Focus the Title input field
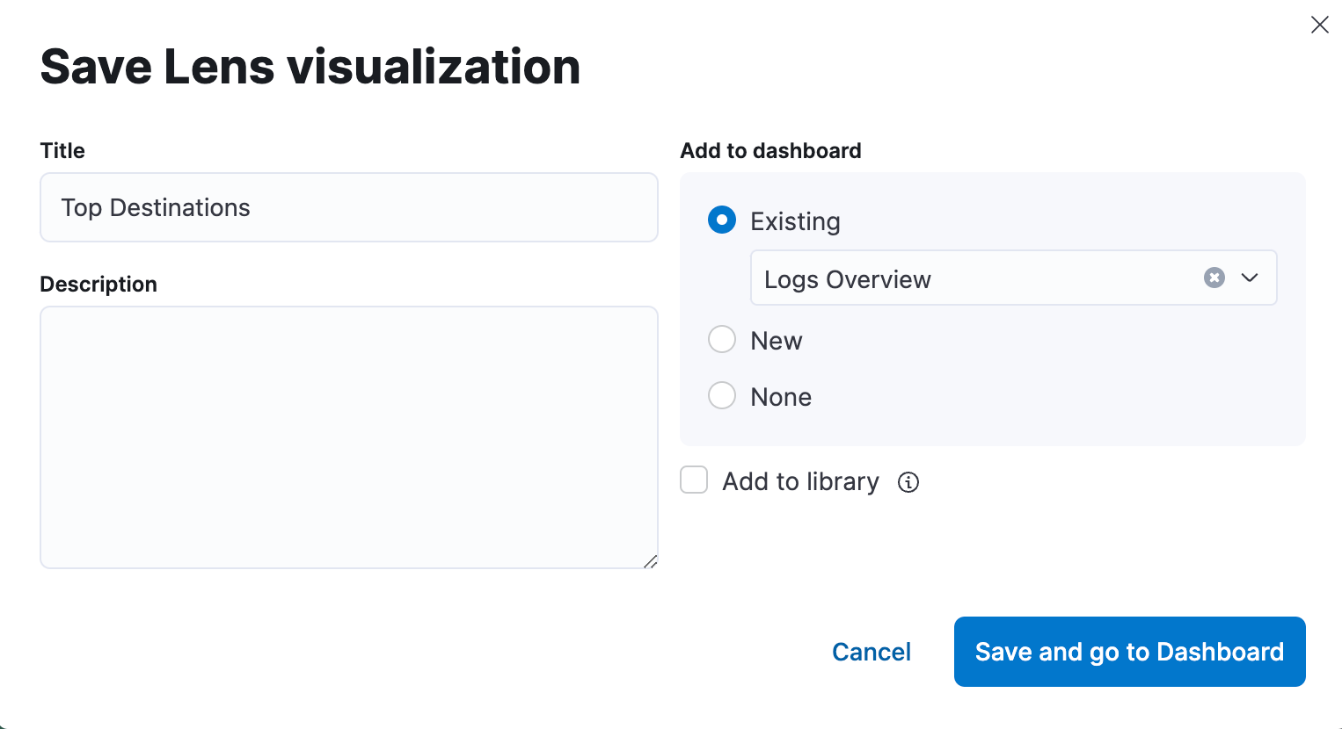 click(x=349, y=207)
